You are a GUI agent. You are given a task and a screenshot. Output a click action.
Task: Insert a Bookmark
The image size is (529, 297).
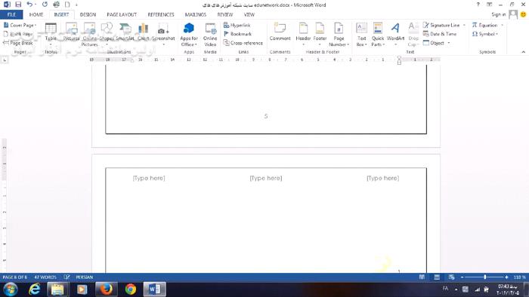237,34
